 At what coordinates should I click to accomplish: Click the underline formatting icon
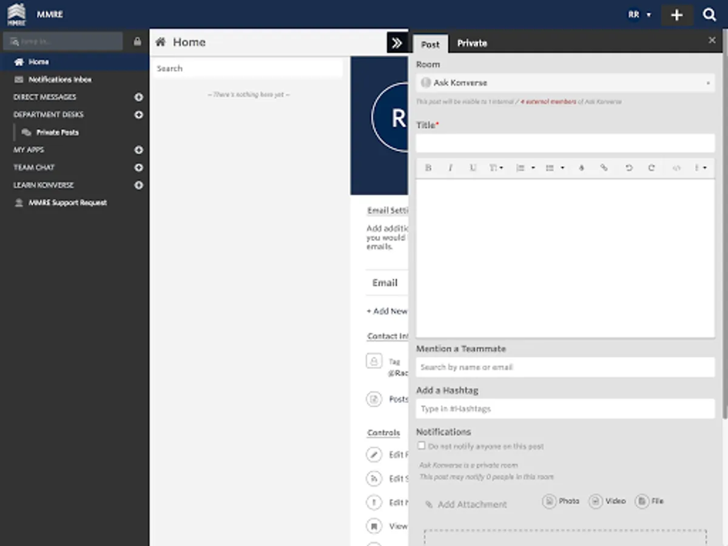click(473, 168)
